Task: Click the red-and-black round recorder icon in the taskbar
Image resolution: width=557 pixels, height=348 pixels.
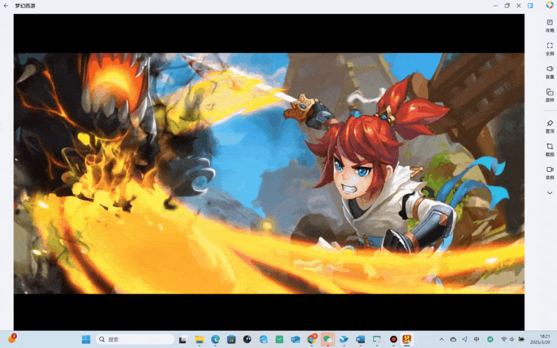Action: (x=393, y=339)
